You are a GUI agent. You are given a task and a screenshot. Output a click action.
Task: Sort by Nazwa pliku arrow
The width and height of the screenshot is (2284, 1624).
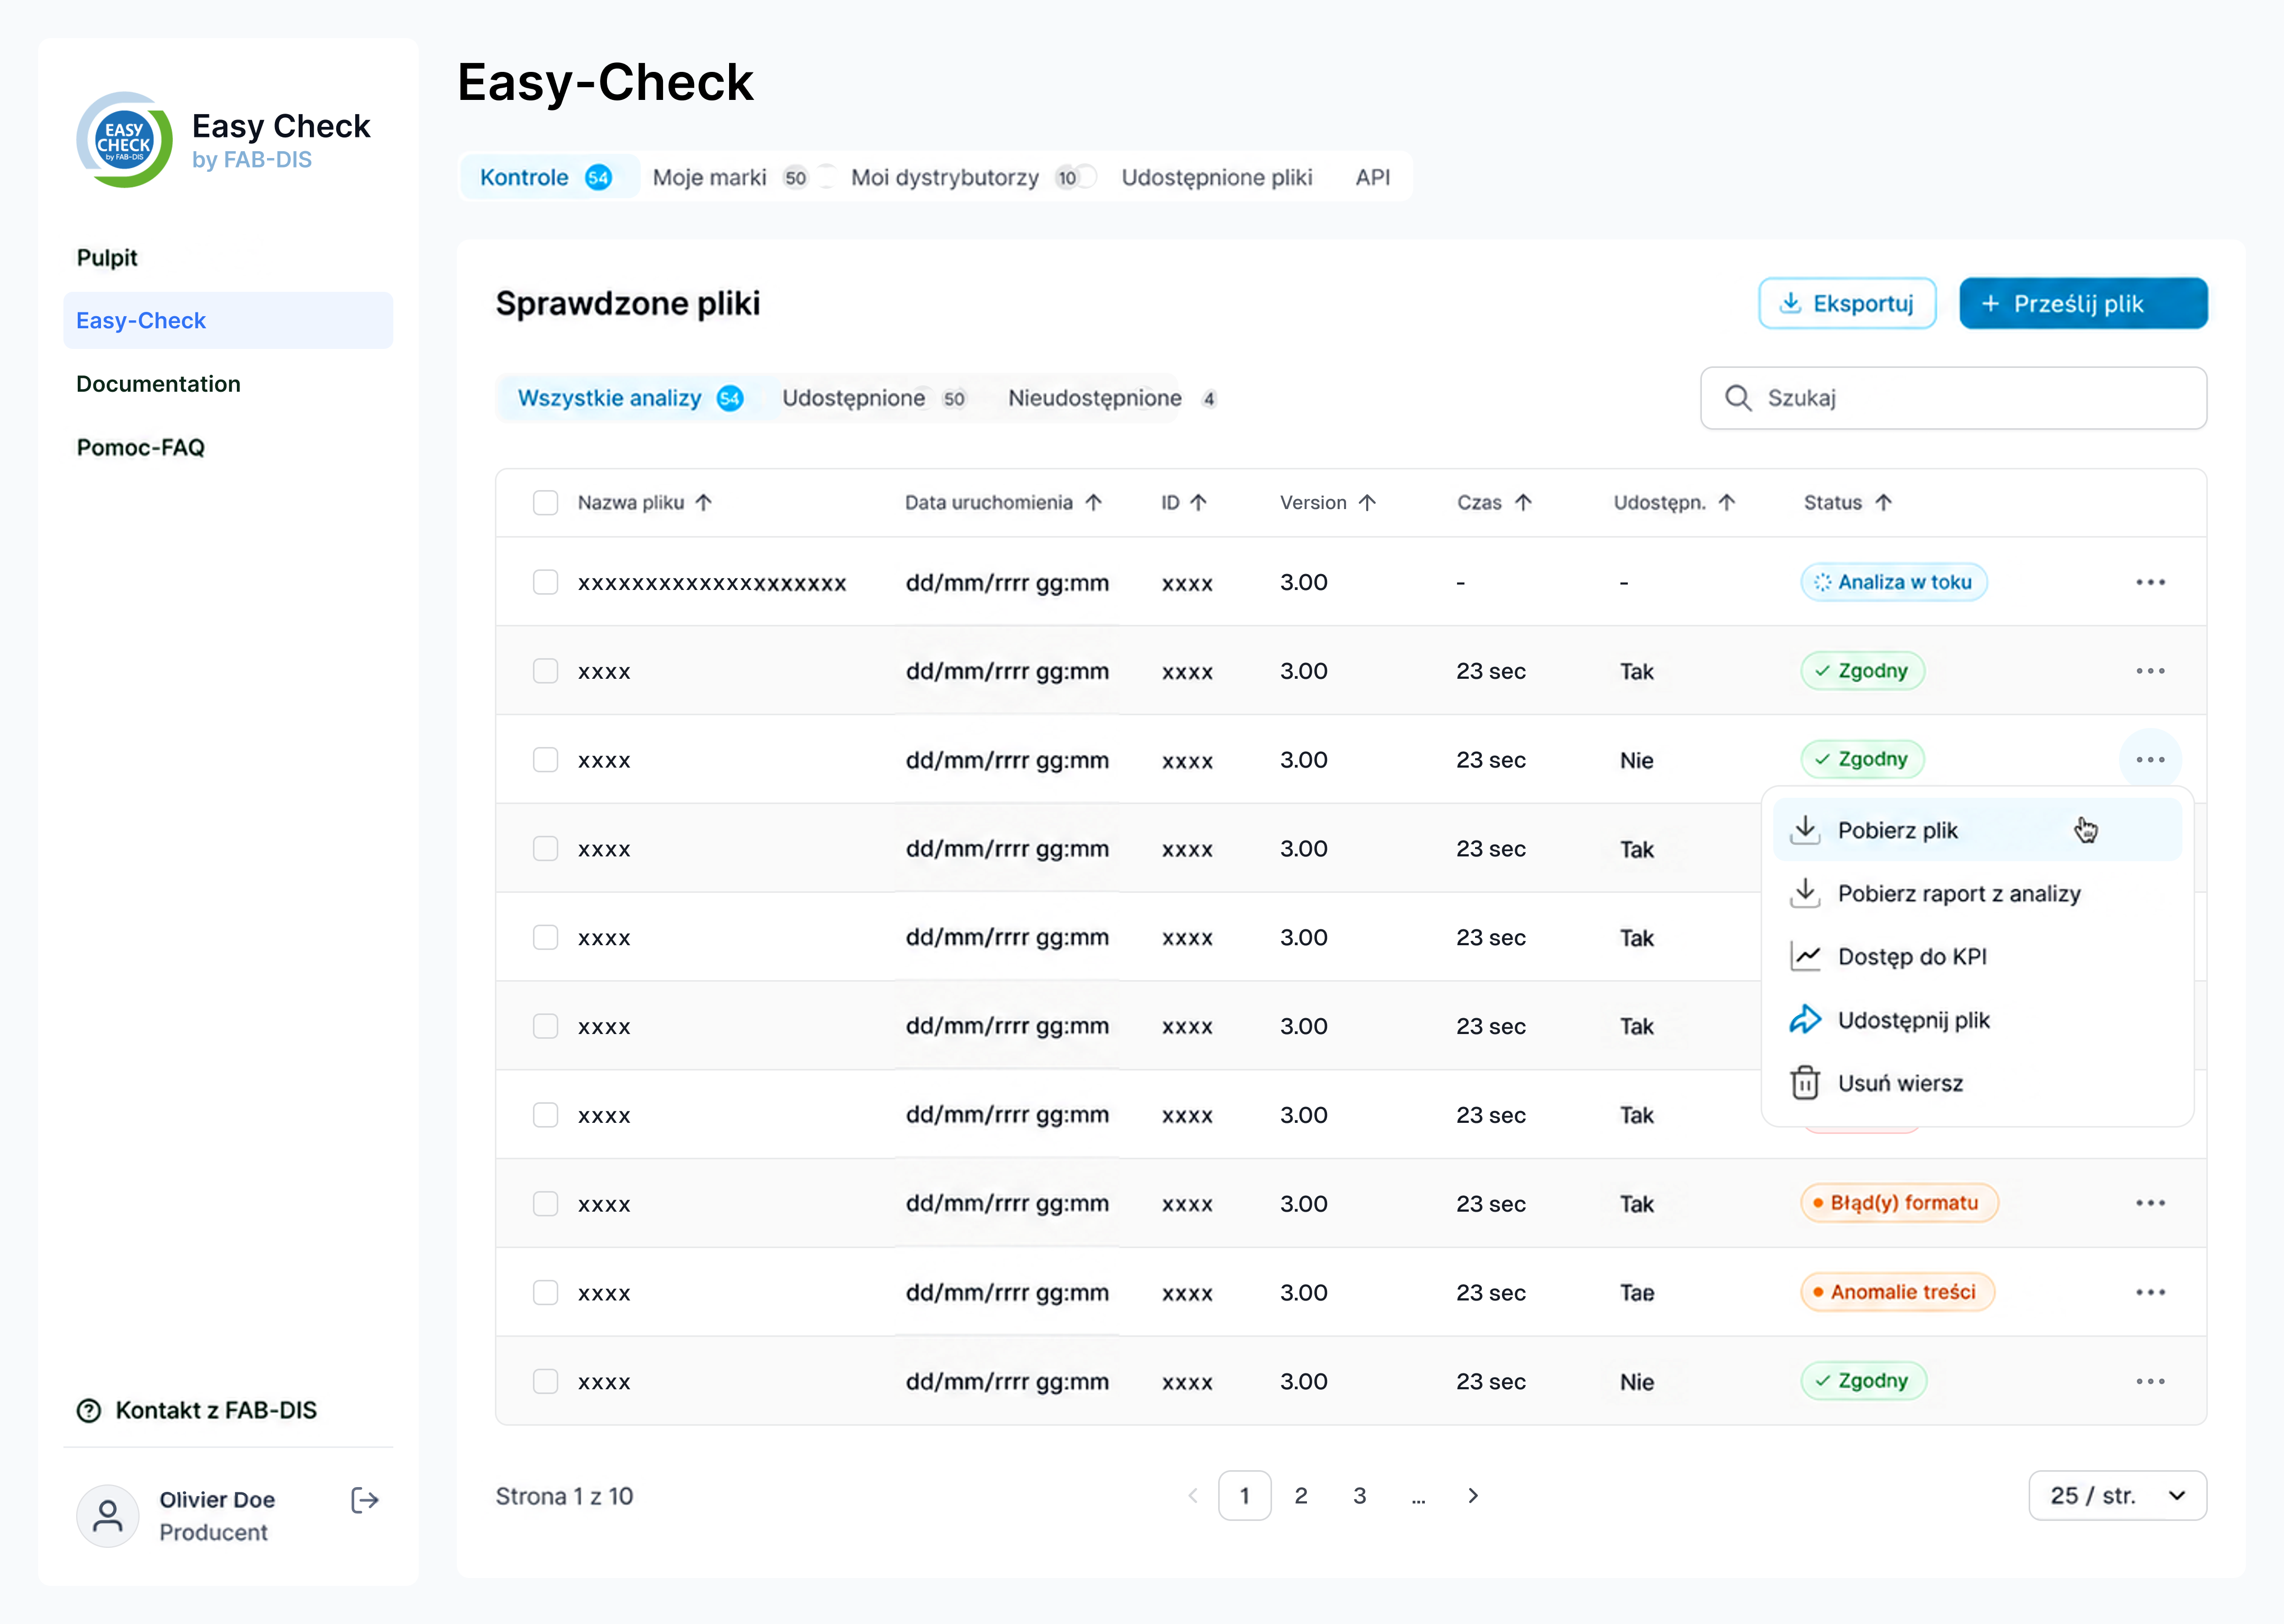point(704,503)
